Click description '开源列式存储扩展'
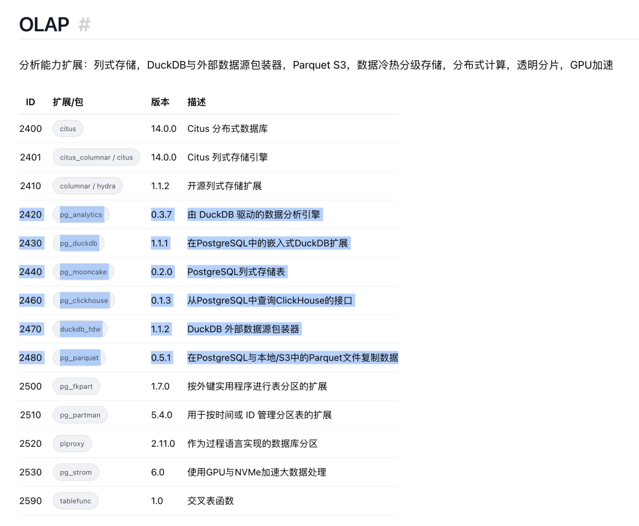 click(225, 186)
